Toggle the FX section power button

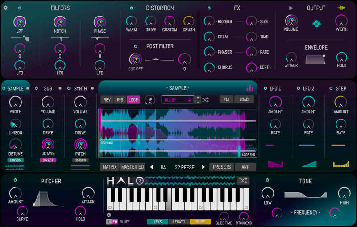(x=209, y=8)
